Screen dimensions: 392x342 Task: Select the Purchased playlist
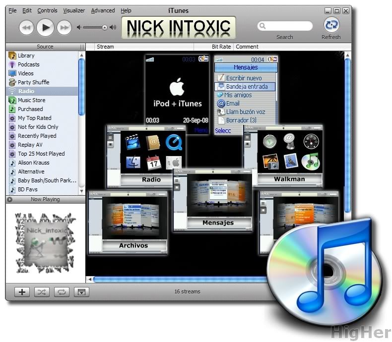pyautogui.click(x=42, y=109)
